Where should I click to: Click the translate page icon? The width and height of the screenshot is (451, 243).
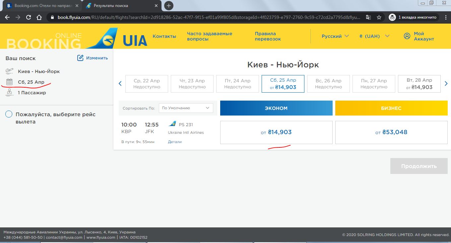click(368, 18)
